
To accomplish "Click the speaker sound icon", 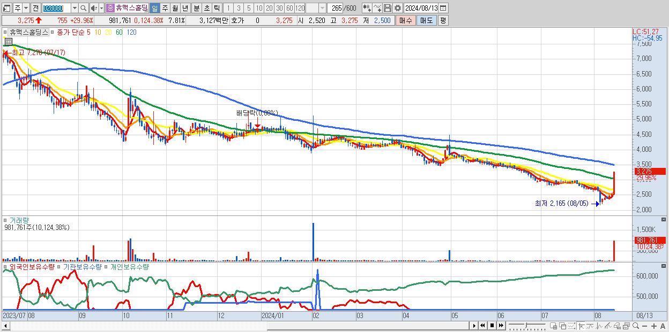I will (x=94, y=8).
